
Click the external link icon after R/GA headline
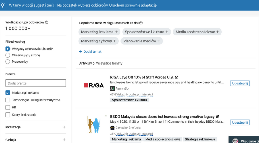[x=176, y=77]
